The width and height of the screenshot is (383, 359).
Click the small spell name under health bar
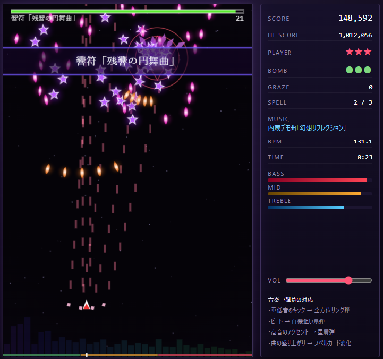44,18
